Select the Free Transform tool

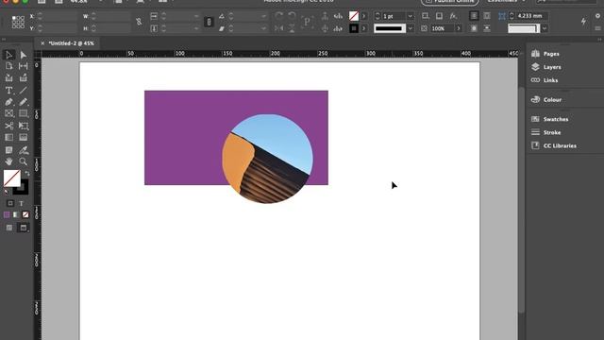pyautogui.click(x=23, y=126)
